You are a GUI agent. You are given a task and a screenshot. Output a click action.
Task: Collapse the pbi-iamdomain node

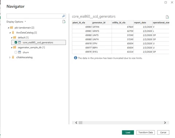point(8,28)
